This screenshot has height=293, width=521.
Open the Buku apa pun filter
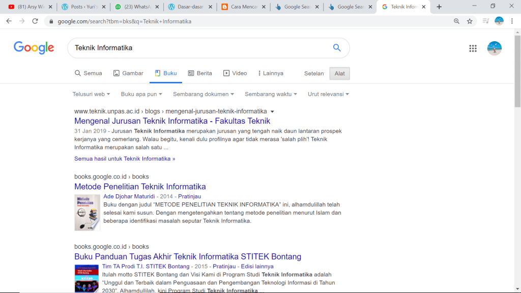[141, 94]
